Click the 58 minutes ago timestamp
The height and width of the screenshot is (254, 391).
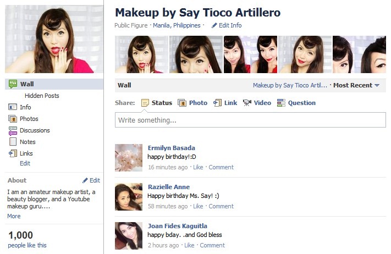point(168,206)
